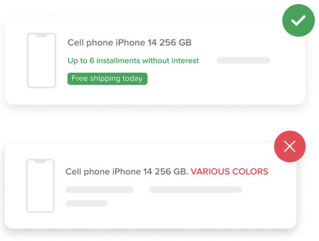
Task: Click "Up to 6 installments without interest"
Action: point(133,61)
